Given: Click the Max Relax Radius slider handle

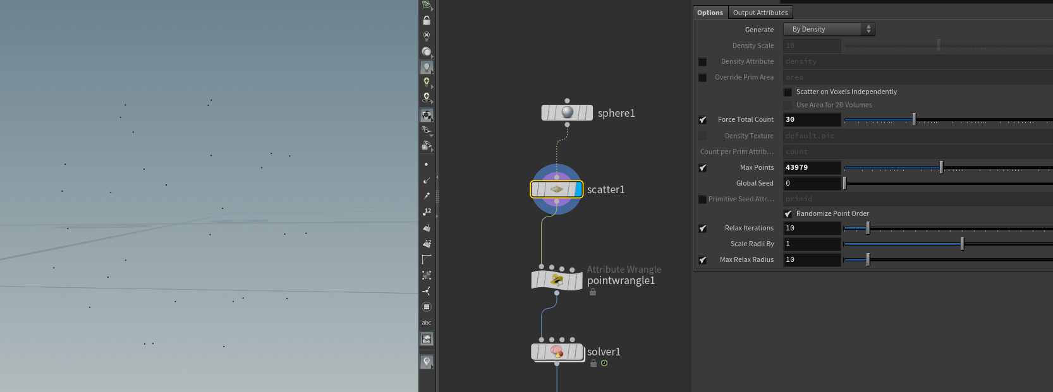Looking at the screenshot, I should (868, 259).
